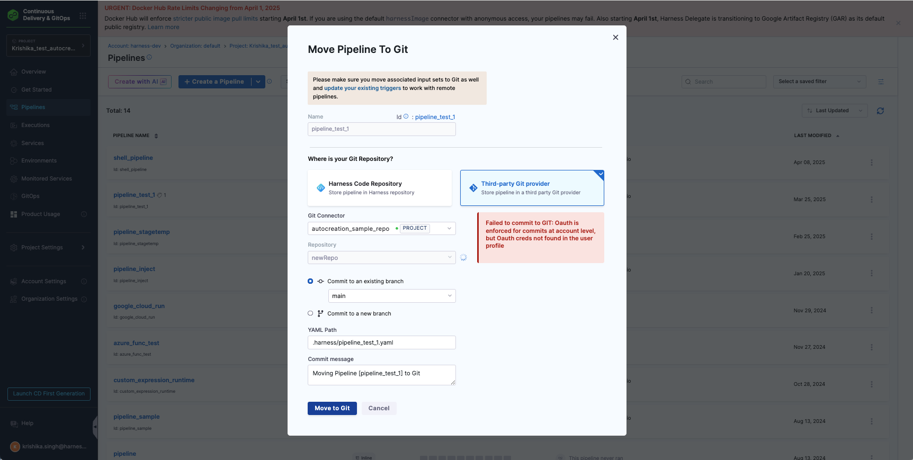Open Project Settings in sidebar

click(42, 248)
